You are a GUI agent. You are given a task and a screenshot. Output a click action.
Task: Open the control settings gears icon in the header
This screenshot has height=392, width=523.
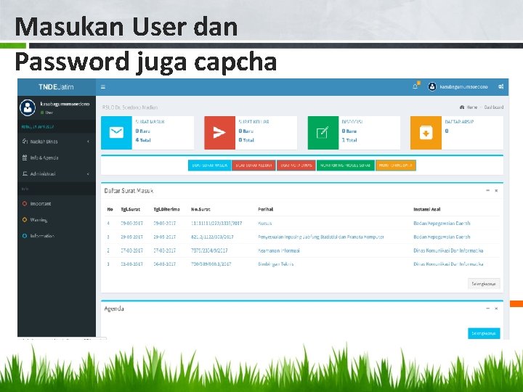(501, 86)
